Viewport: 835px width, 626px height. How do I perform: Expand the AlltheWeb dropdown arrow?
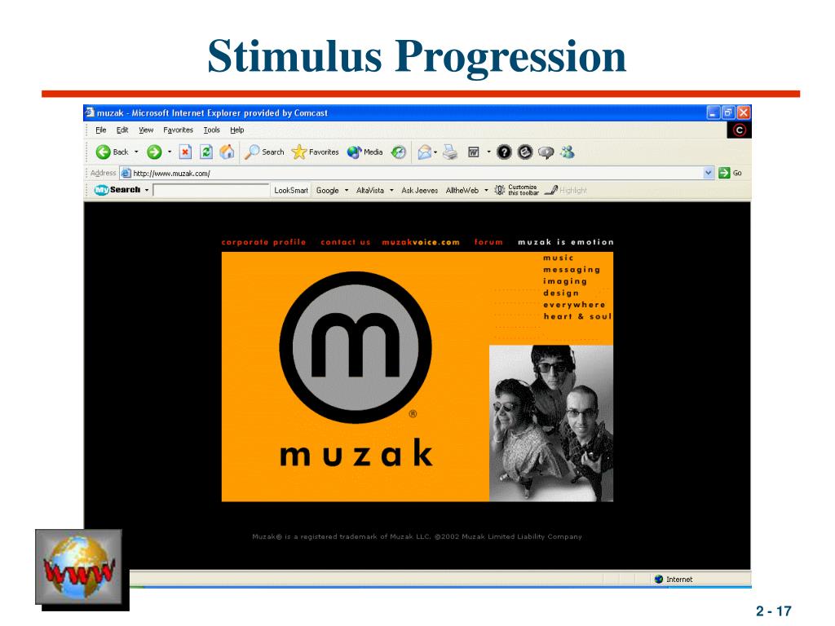pos(487,191)
